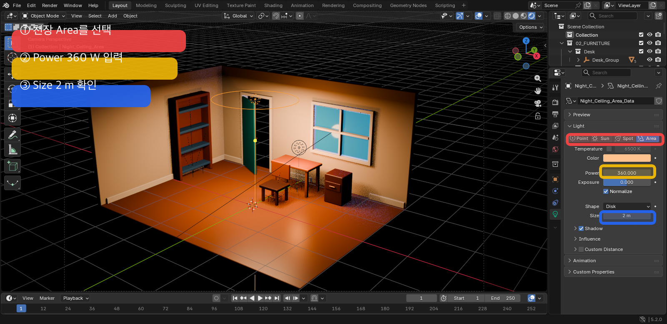
Task: Open the Render properties tab
Action: click(555, 103)
